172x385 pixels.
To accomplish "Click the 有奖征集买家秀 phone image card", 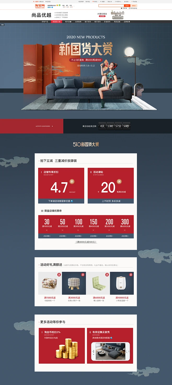I will click(x=110, y=346).
